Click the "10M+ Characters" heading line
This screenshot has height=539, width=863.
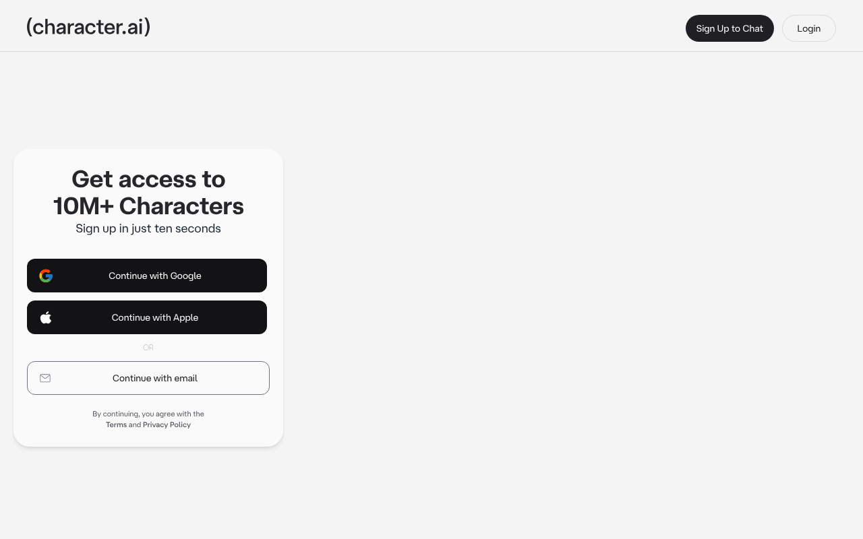click(148, 206)
